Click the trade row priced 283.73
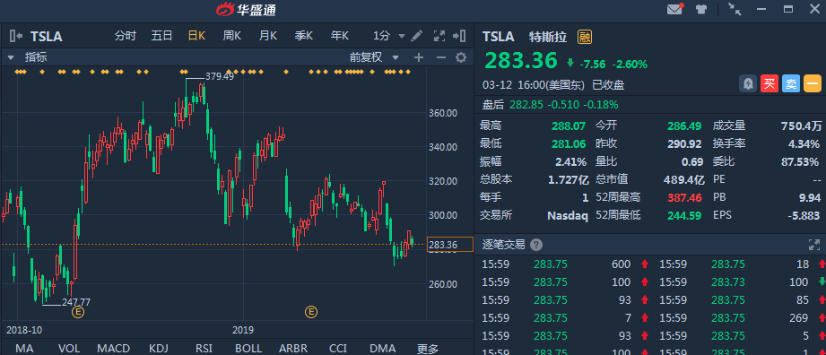 tap(743, 282)
